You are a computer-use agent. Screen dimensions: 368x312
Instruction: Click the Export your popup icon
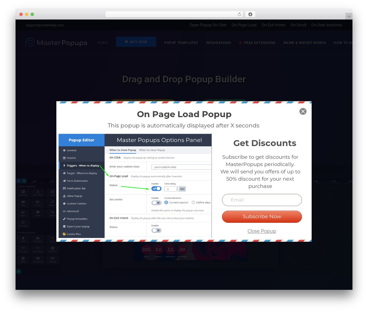coord(64,227)
